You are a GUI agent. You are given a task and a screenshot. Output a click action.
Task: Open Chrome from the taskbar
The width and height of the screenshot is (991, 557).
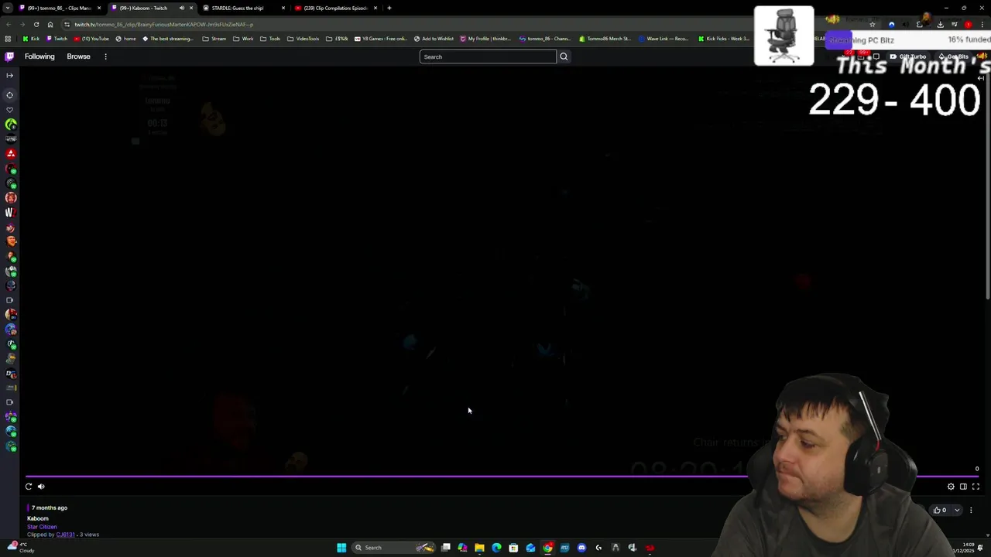pyautogui.click(x=547, y=548)
